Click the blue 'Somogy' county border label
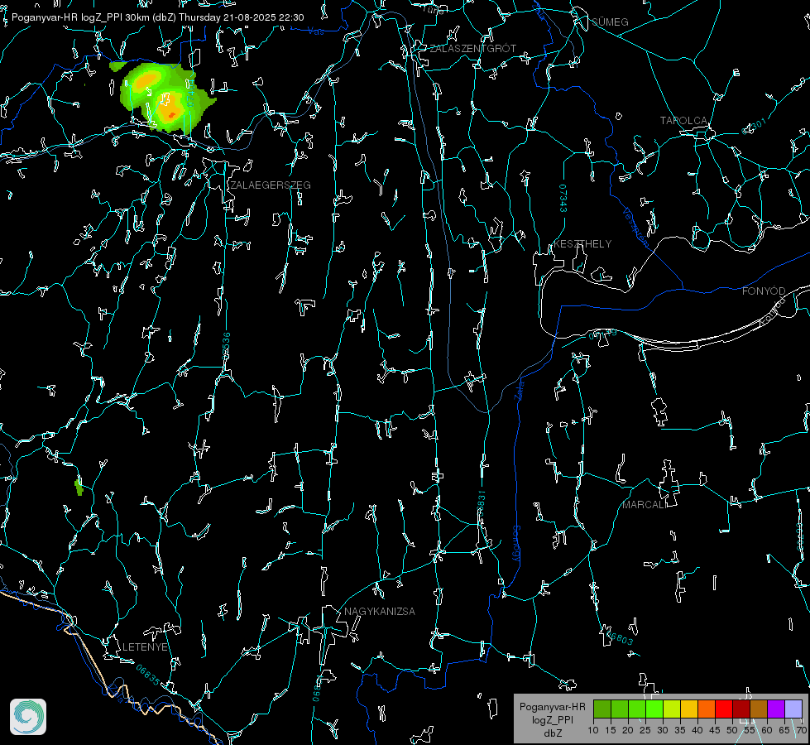810x745 pixels. click(515, 544)
